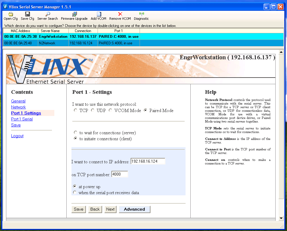Select TCP network protocol radio
The image size is (287, 231).
tap(75, 110)
